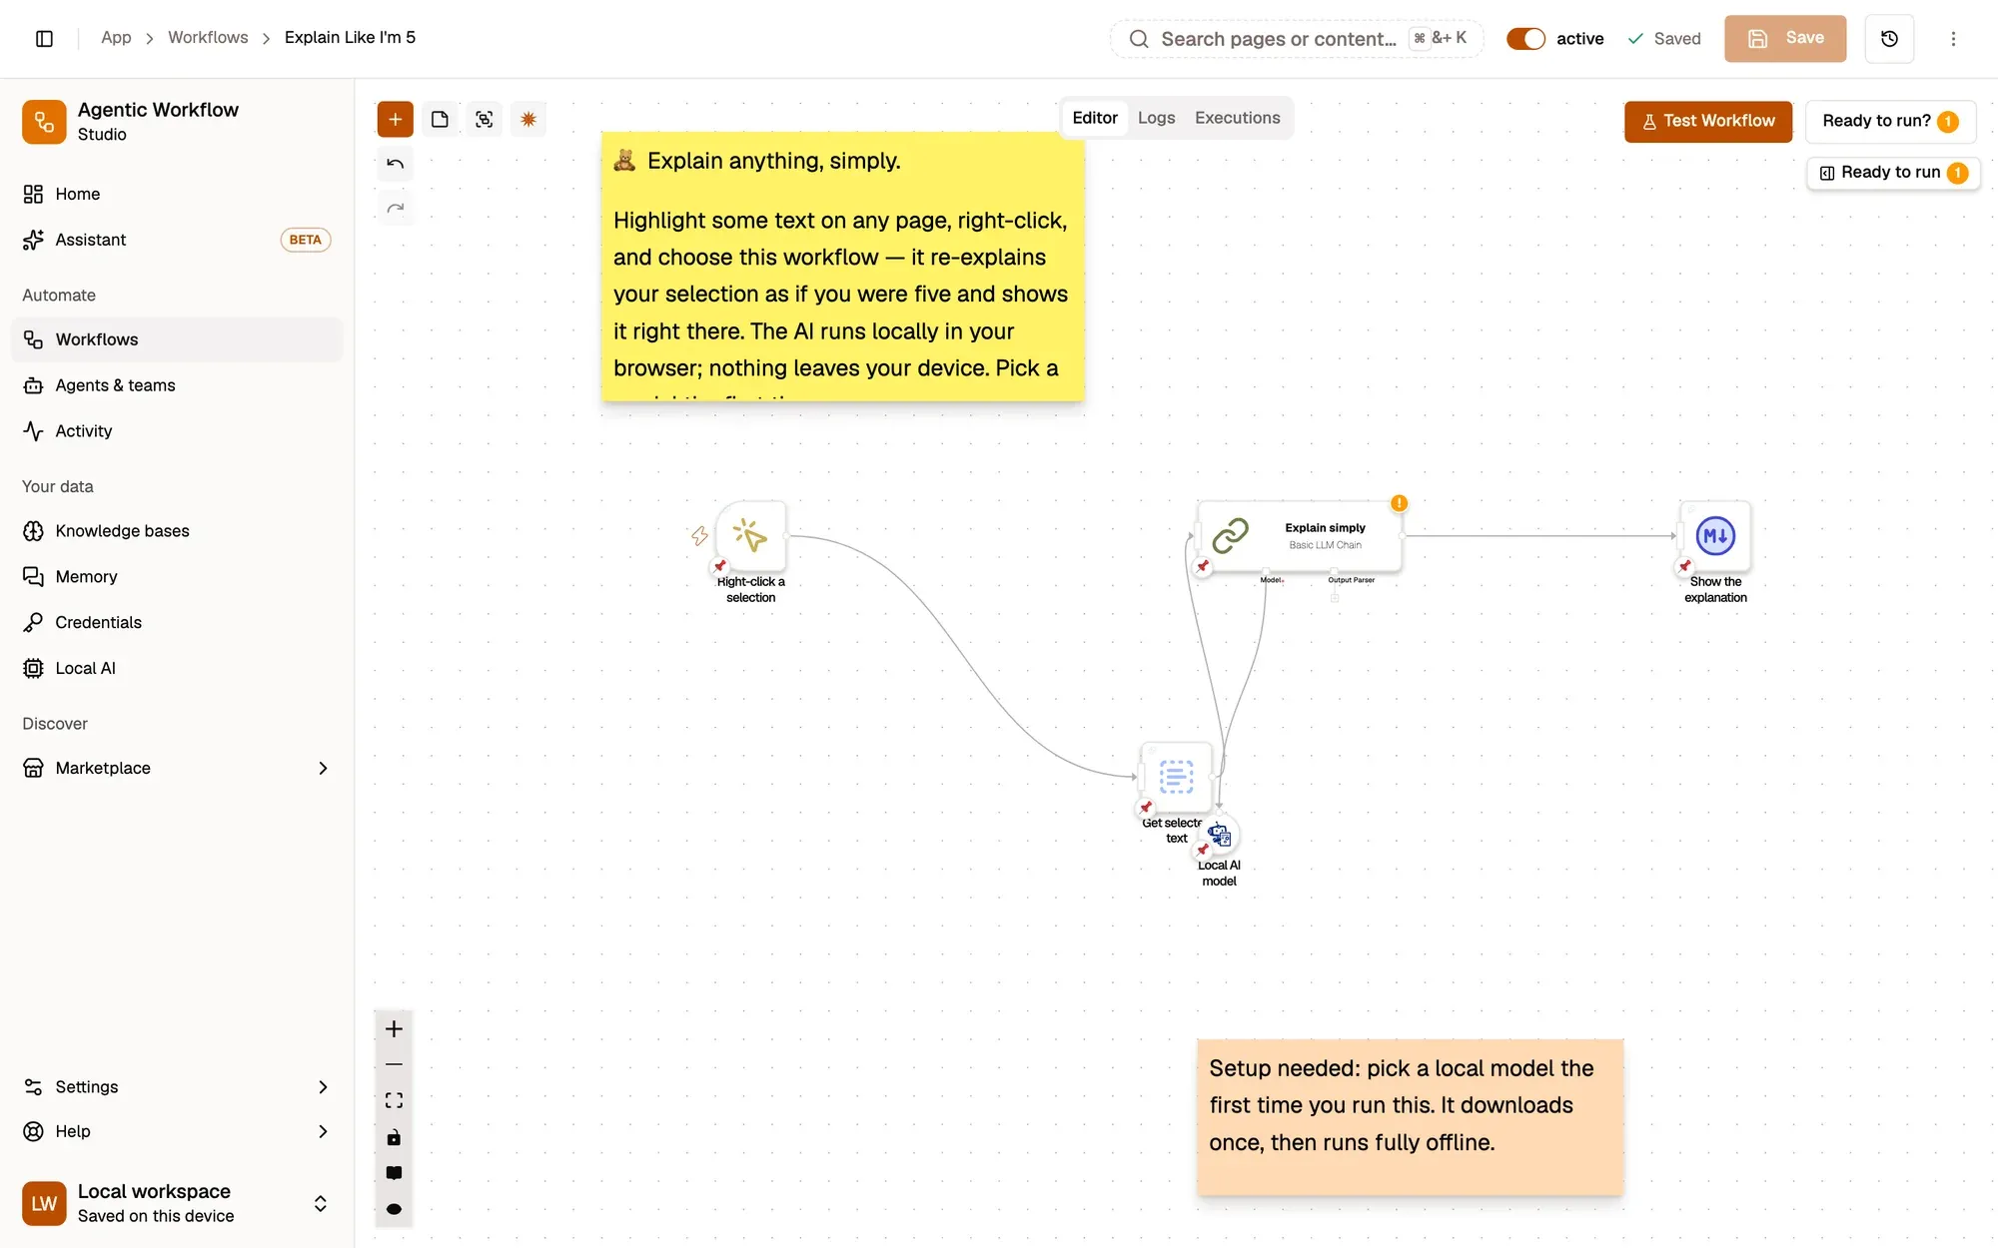Click App in the breadcrumb
Image resolution: width=1998 pixels, height=1248 pixels.
pyautogui.click(x=116, y=38)
